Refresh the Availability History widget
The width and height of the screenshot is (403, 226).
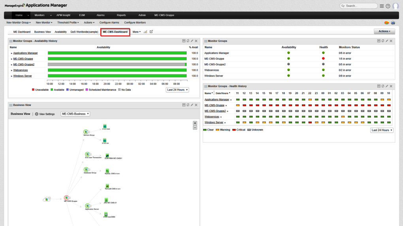click(x=188, y=41)
